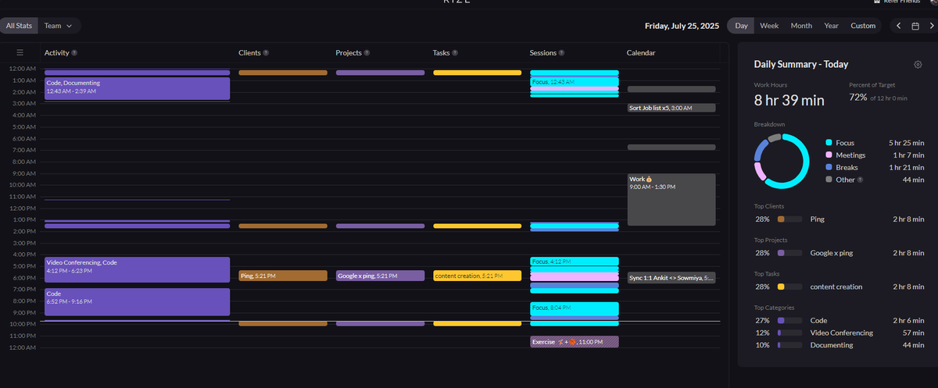Select the content creation task entry
The image size is (938, 388).
[x=477, y=276]
